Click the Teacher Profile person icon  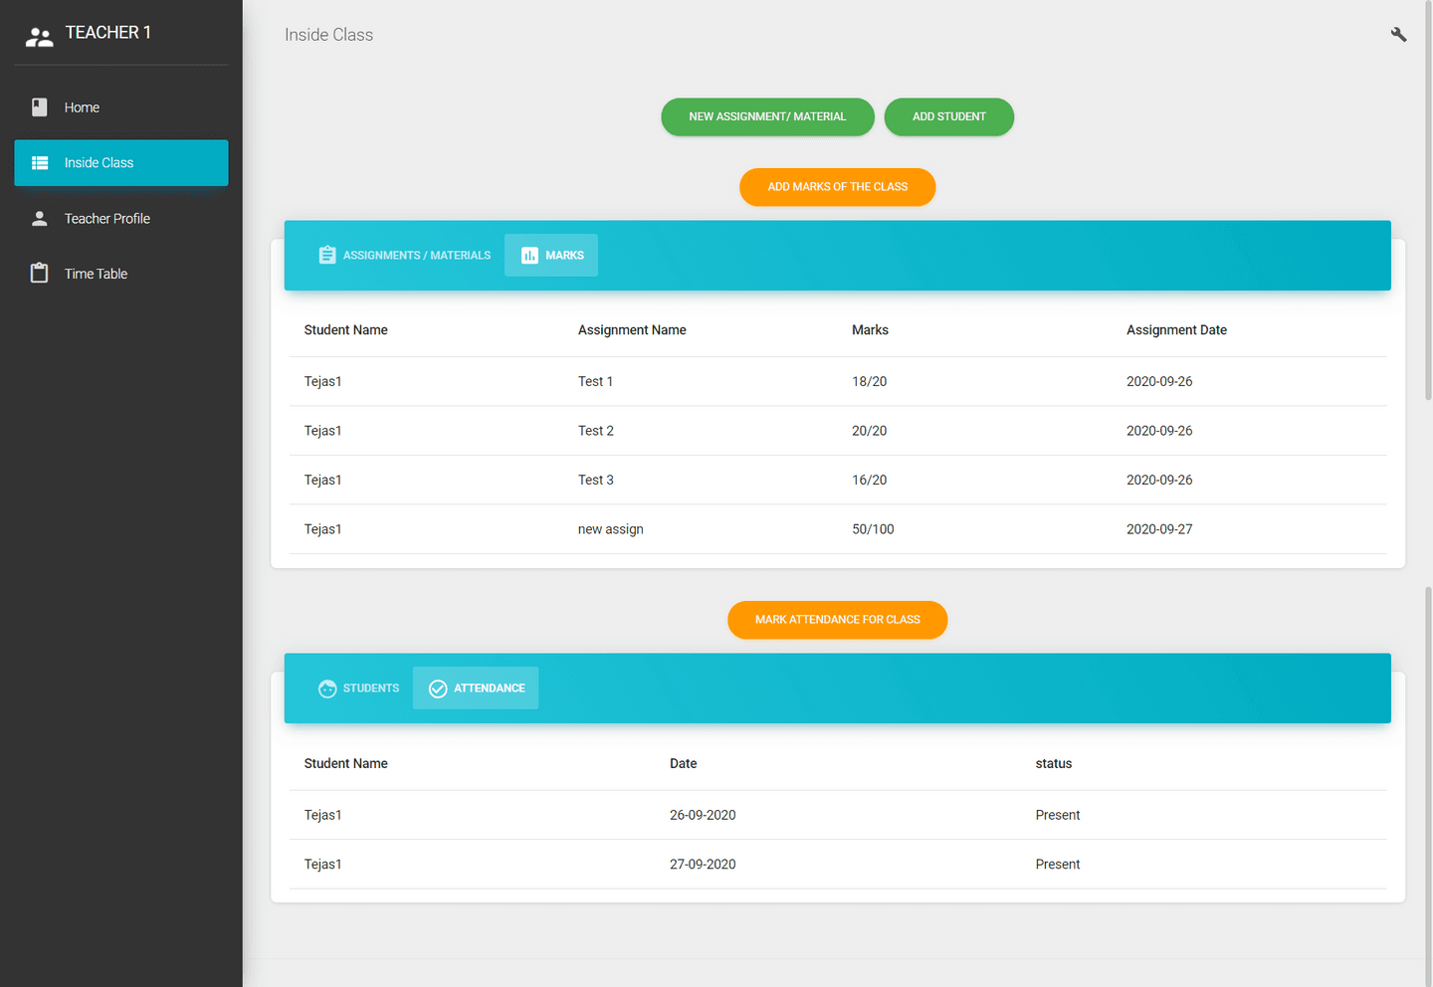[x=40, y=219]
